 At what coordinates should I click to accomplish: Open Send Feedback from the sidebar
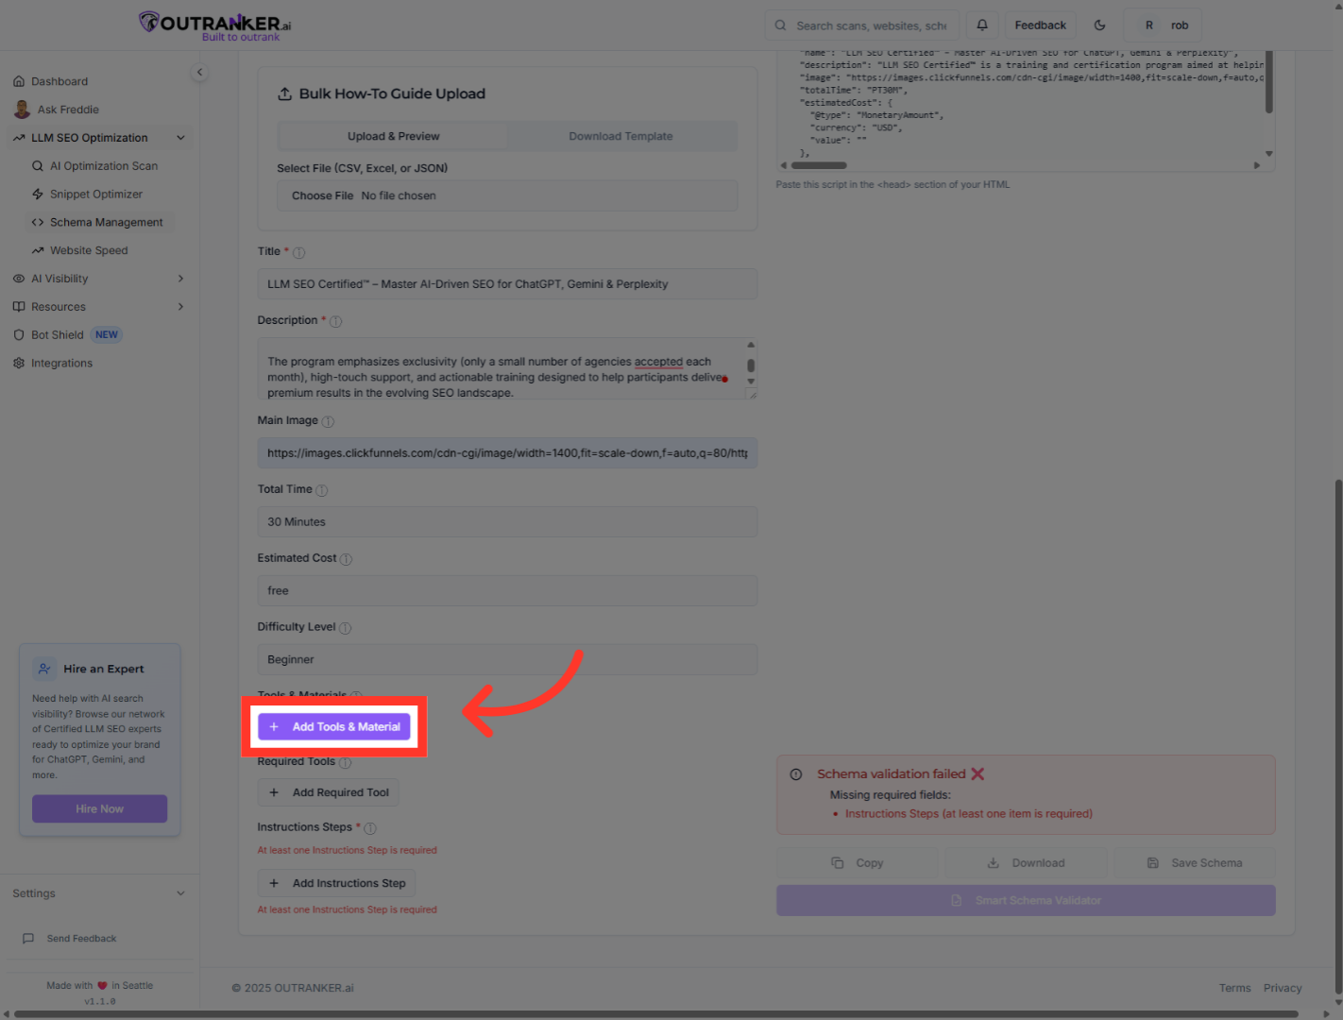click(x=81, y=938)
